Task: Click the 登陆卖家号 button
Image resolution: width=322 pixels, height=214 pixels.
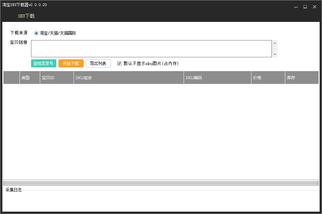Action: [44, 63]
